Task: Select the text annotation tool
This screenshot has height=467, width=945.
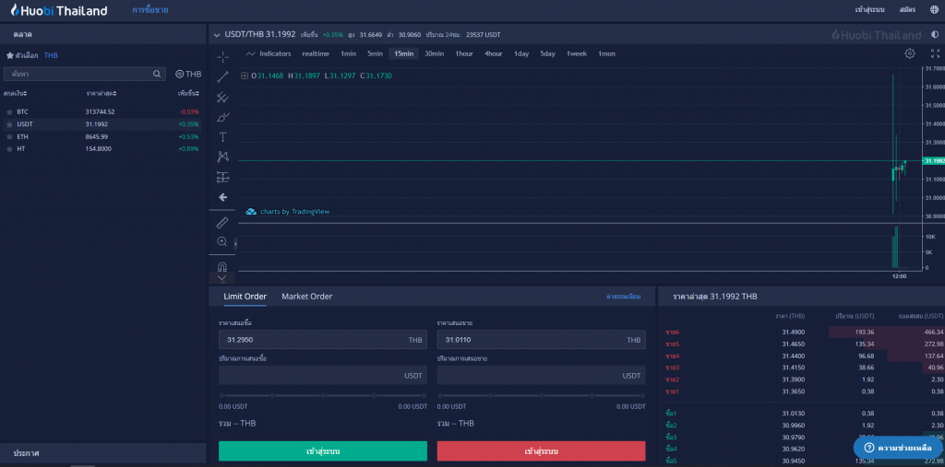Action: 222,136
